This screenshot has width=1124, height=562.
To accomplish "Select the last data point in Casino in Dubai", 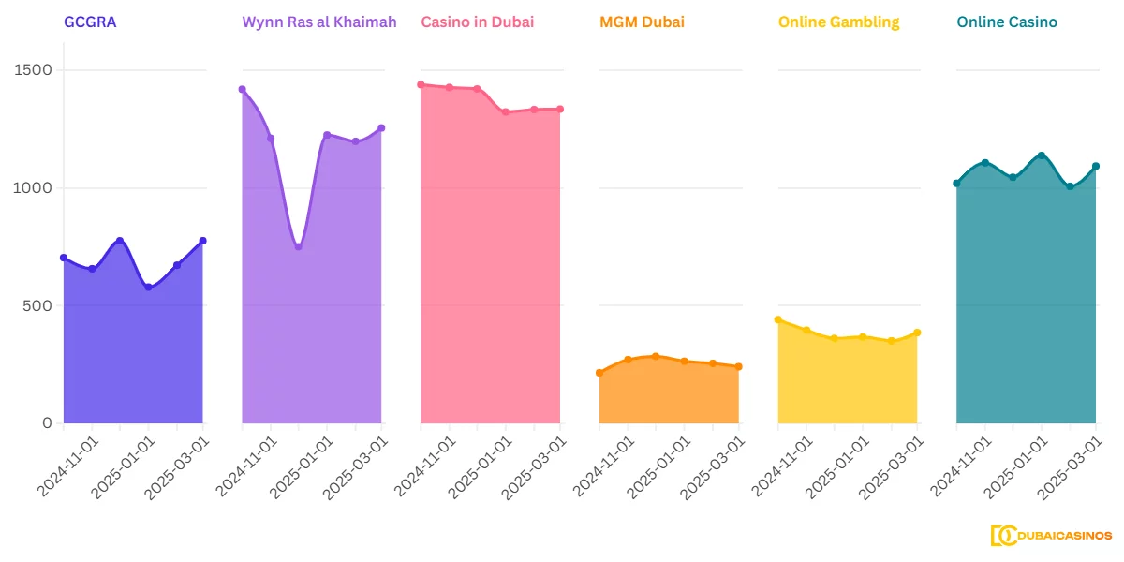I will pos(560,110).
